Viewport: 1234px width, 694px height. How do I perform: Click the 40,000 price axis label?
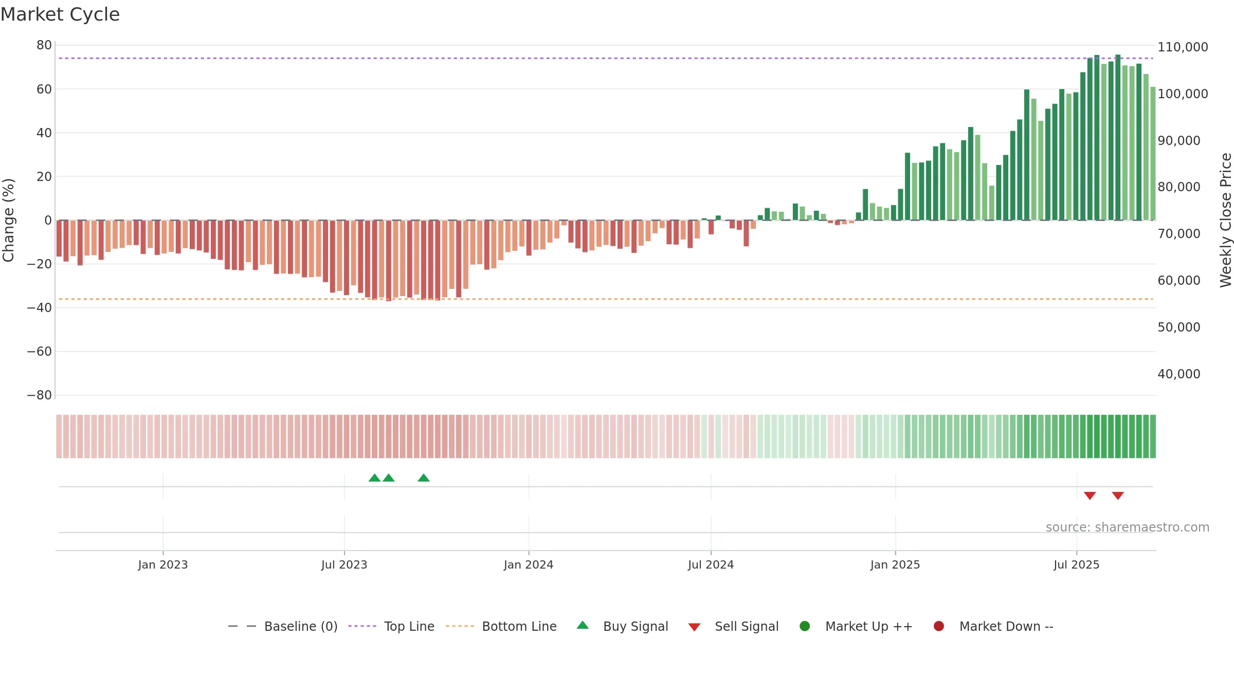pyautogui.click(x=1179, y=374)
